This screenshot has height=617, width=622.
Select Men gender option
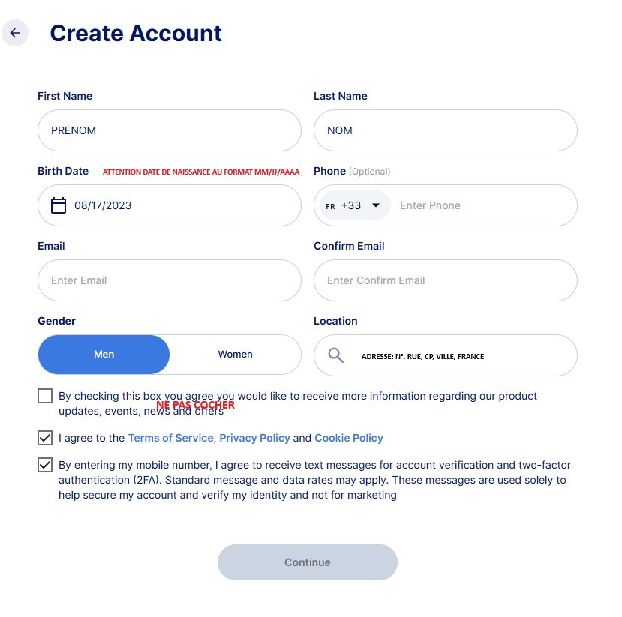click(104, 355)
